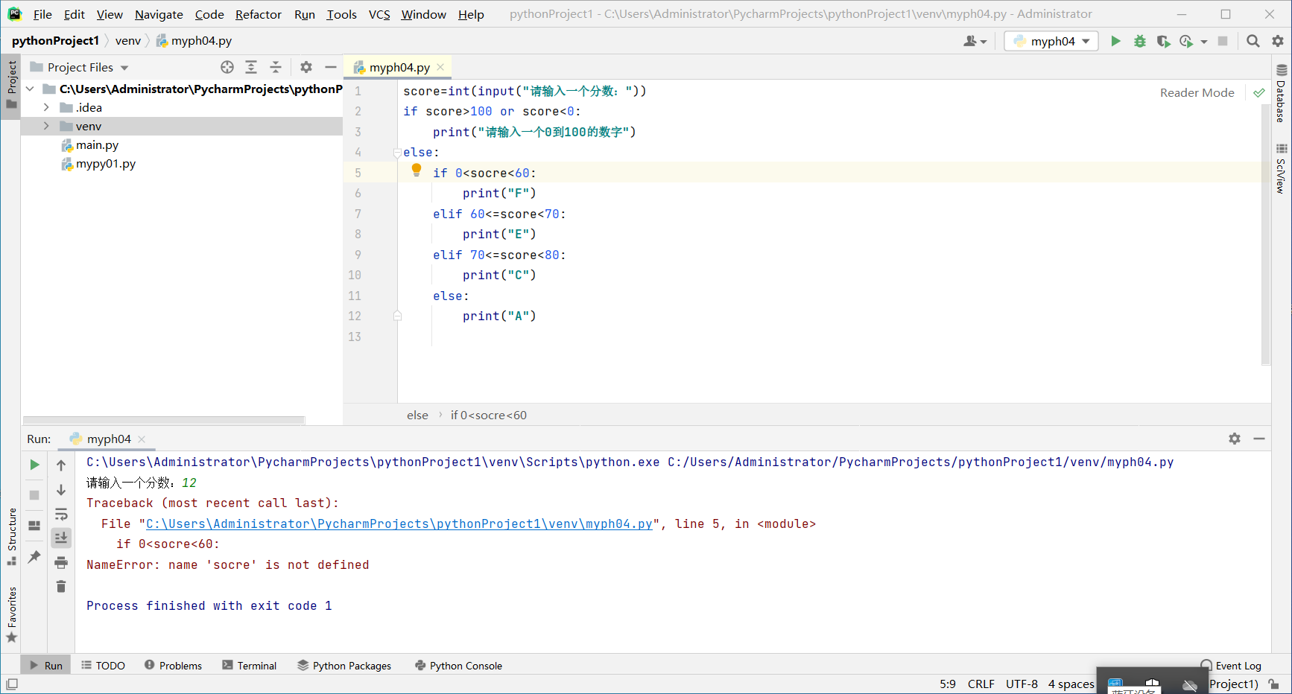Image resolution: width=1292 pixels, height=694 pixels.
Task: Toggle Reader Mode in editor
Action: coord(1197,92)
